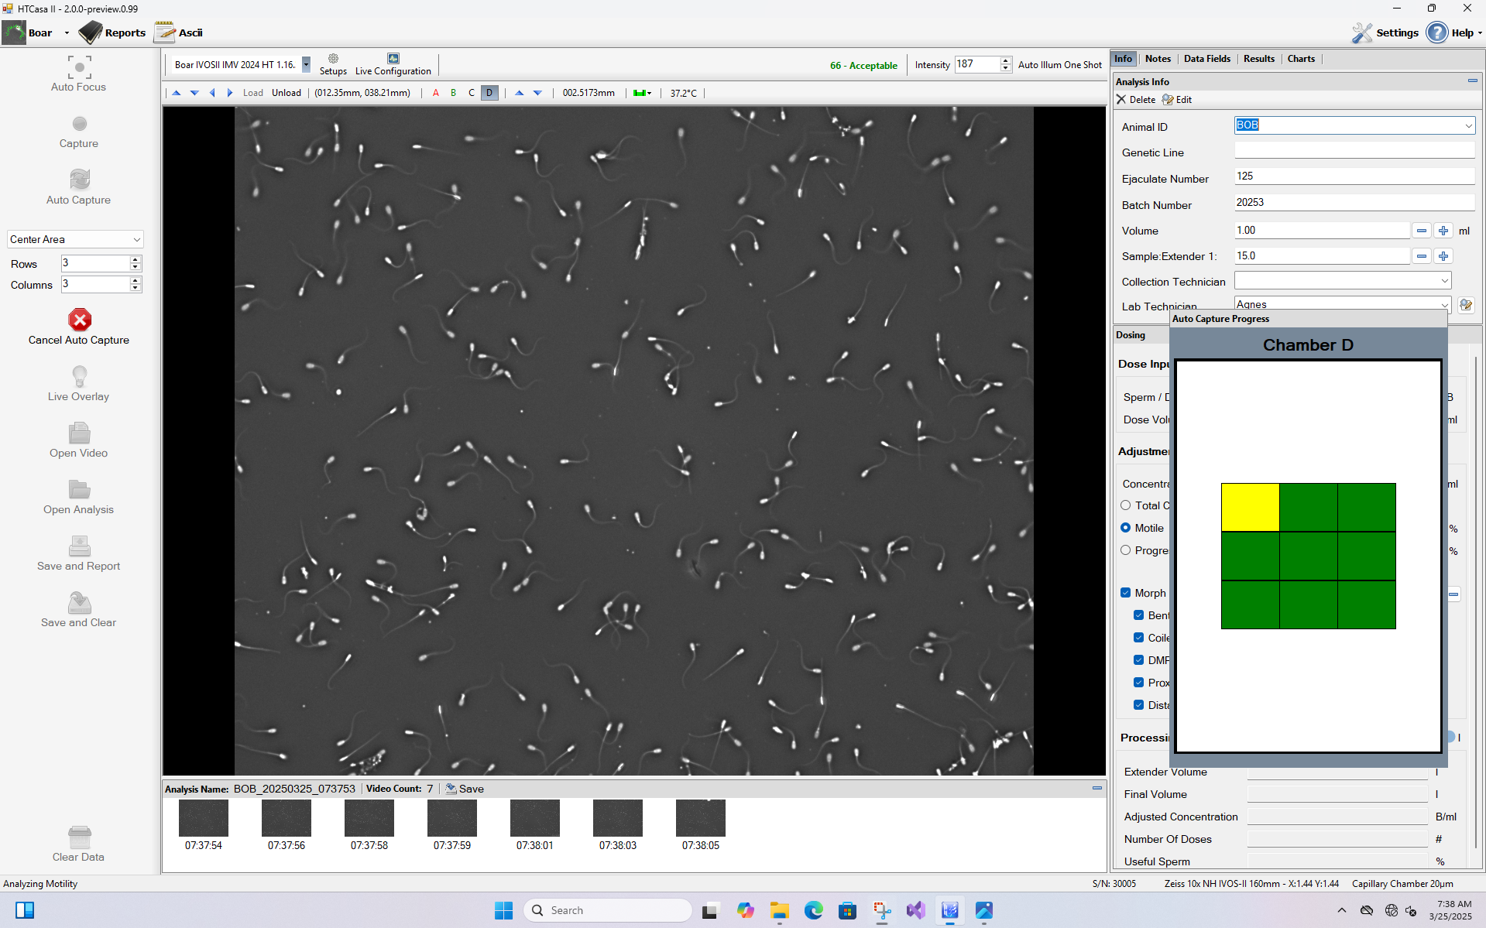1486x928 pixels.
Task: Open Live Configuration
Action: 393,59
